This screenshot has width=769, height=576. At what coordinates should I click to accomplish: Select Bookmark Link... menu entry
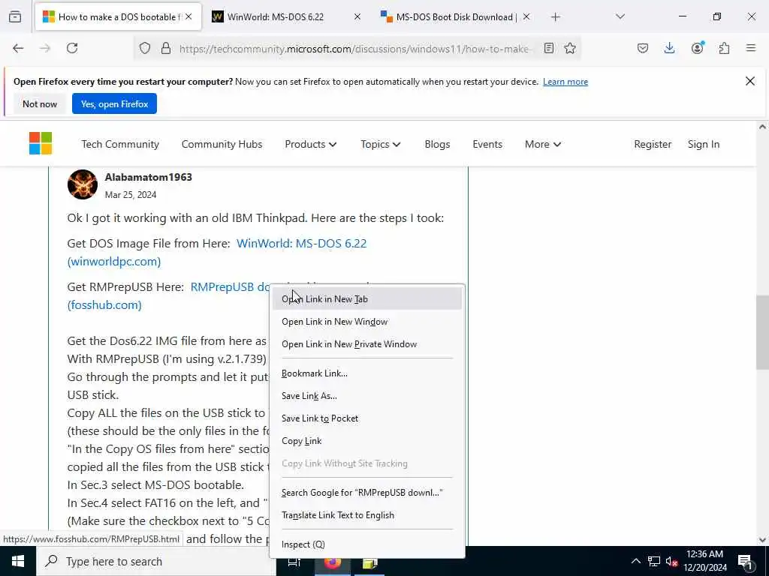tap(366, 373)
